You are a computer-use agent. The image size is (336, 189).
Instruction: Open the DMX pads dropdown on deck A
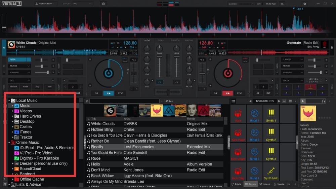[x=19, y=80]
